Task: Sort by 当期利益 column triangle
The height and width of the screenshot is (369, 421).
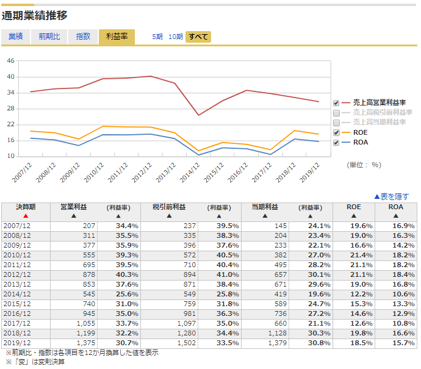Action: pos(265,216)
